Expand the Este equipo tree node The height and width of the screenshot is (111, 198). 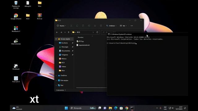pyautogui.click(x=56, y=80)
